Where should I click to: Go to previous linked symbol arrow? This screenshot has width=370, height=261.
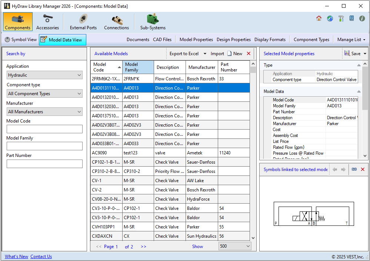[x=335, y=169]
